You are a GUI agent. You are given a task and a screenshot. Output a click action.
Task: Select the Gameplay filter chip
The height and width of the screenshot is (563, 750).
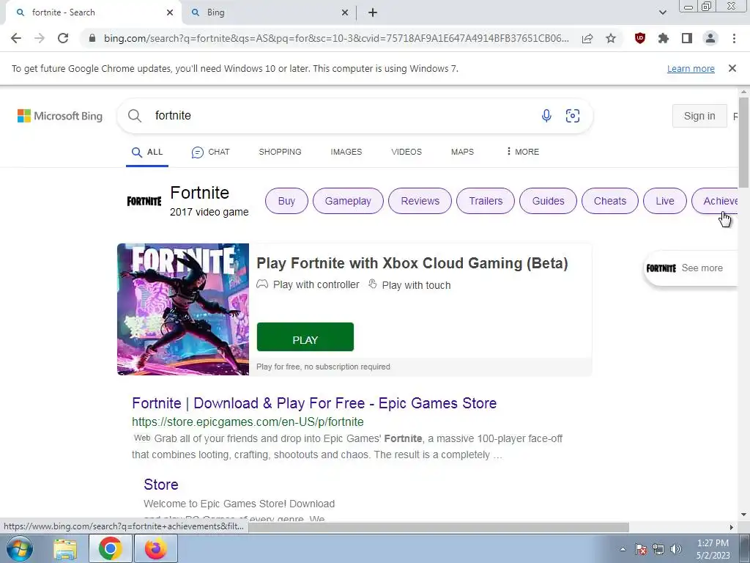tap(348, 201)
